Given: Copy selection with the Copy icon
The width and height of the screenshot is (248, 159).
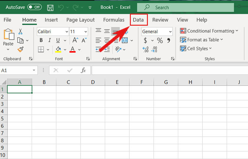Looking at the screenshot, I should [x=20, y=41].
